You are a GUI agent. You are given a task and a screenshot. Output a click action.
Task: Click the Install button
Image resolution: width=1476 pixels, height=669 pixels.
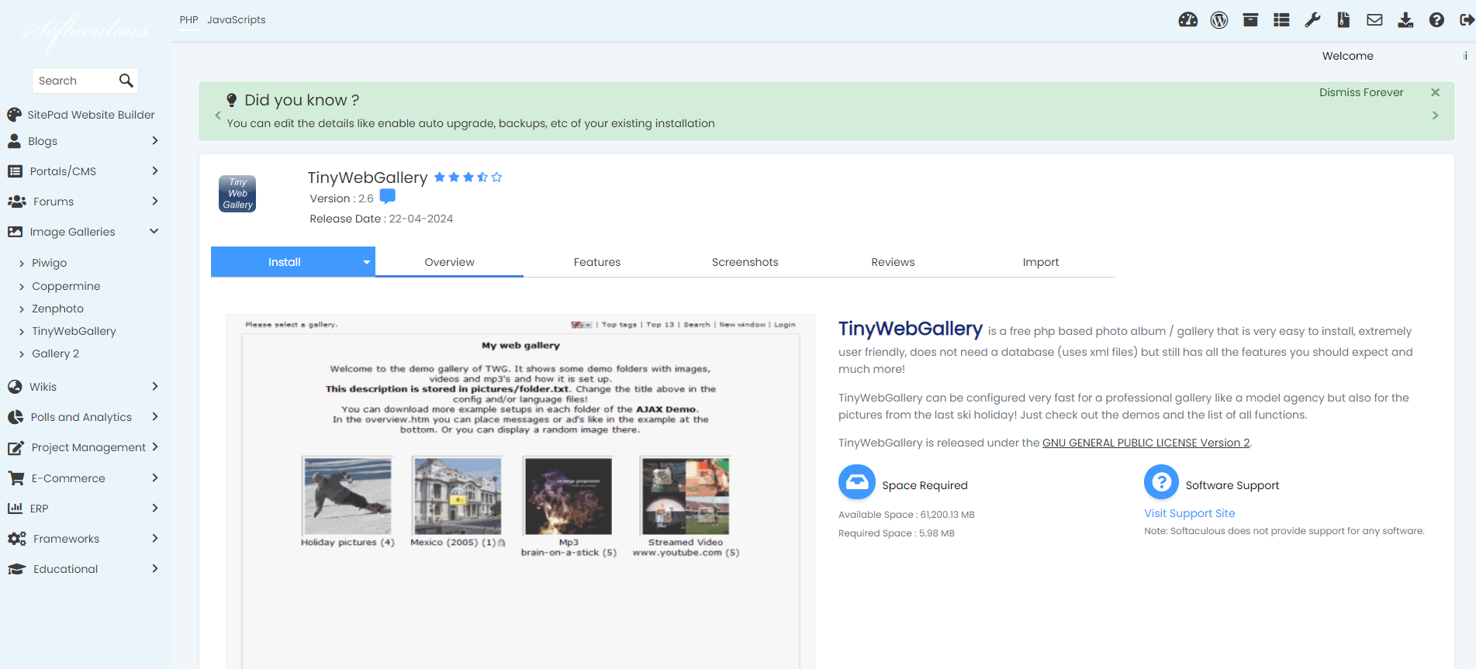[x=285, y=262]
